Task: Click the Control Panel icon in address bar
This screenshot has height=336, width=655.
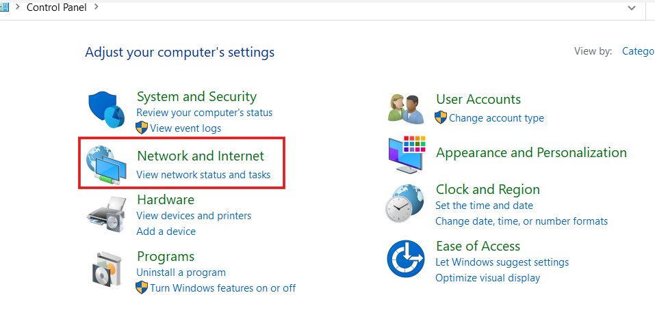Action: click(x=3, y=8)
